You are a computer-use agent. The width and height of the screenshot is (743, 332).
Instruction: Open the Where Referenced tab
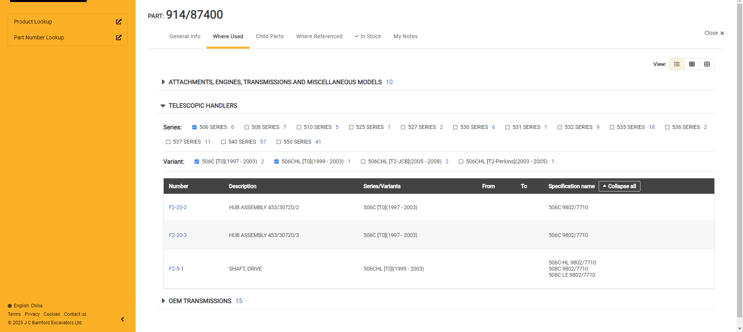click(x=319, y=36)
